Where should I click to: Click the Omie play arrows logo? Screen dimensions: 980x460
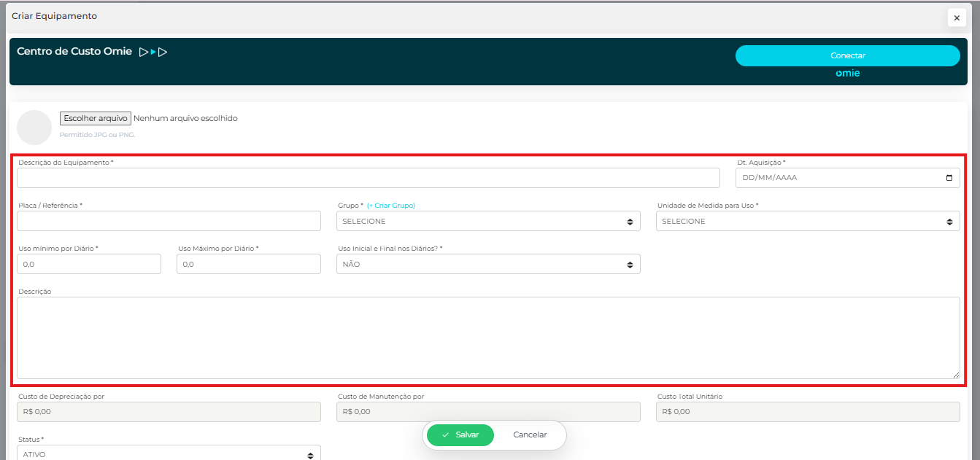[153, 52]
